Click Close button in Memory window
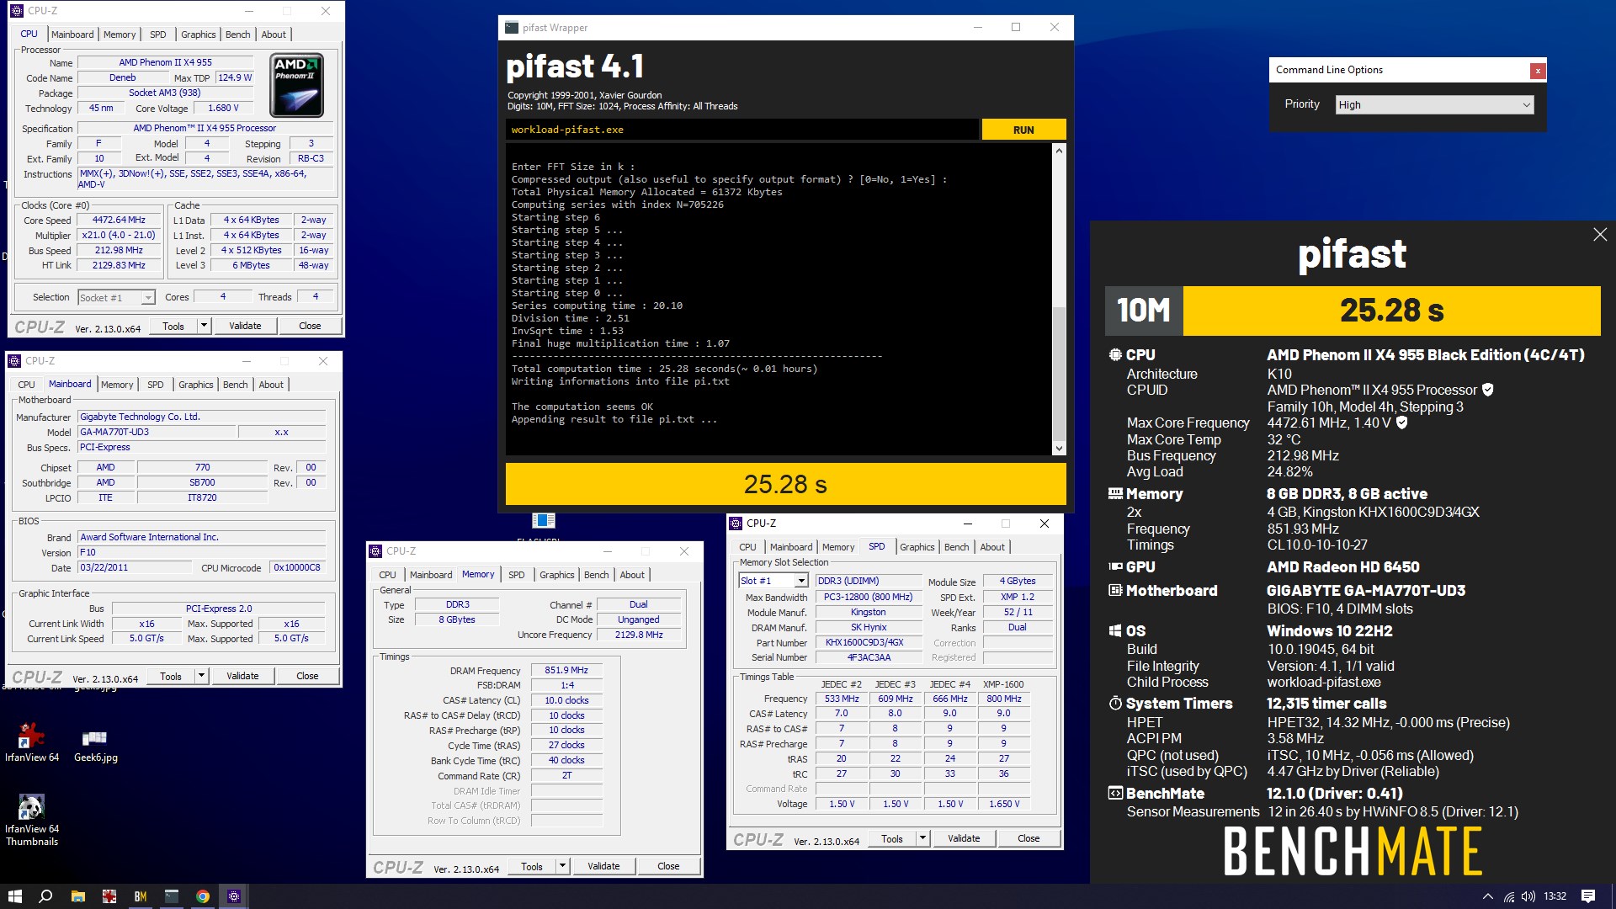This screenshot has width=1616, height=909. (x=668, y=866)
